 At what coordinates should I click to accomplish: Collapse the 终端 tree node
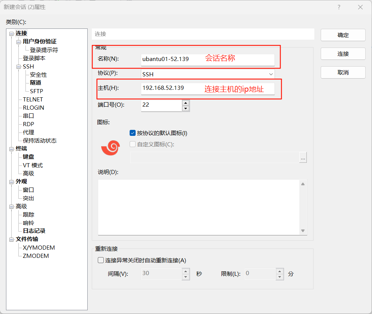click(11, 149)
